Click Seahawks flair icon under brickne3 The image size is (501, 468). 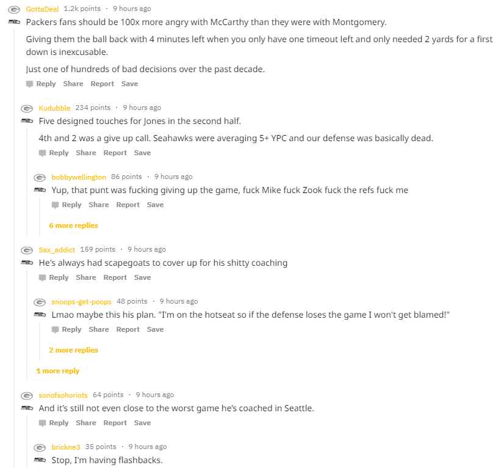tap(40, 459)
